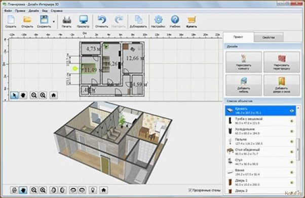This screenshot has height=198, width=305.
Task: Toggle visibility for Пальма
Action: [292, 141]
